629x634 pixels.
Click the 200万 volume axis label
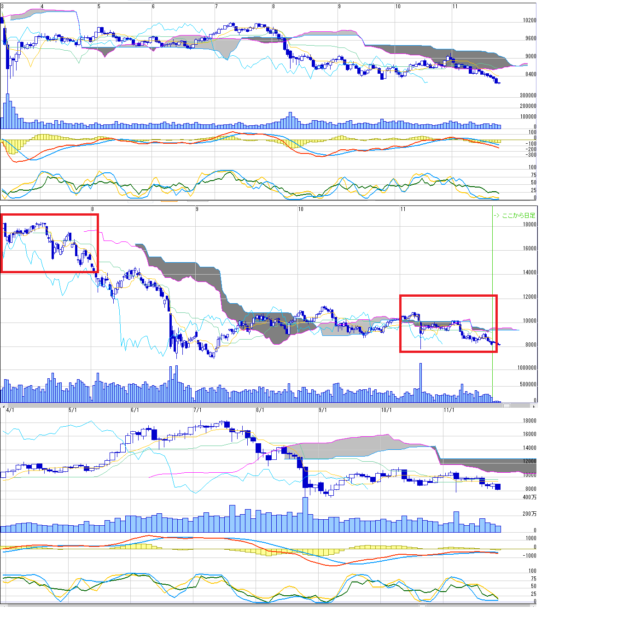click(530, 514)
